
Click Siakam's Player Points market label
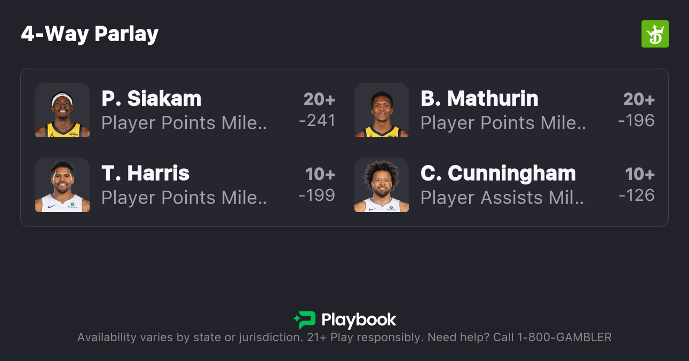pos(184,123)
